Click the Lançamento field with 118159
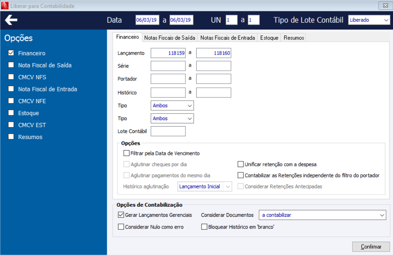The image size is (393, 256). click(168, 53)
